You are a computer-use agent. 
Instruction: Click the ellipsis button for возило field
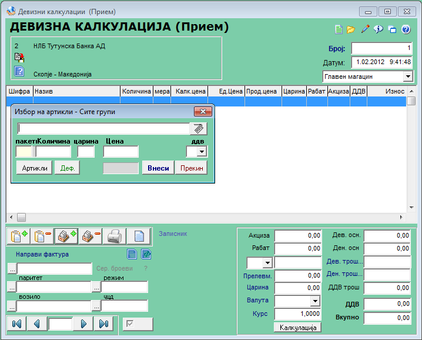(x=12, y=306)
